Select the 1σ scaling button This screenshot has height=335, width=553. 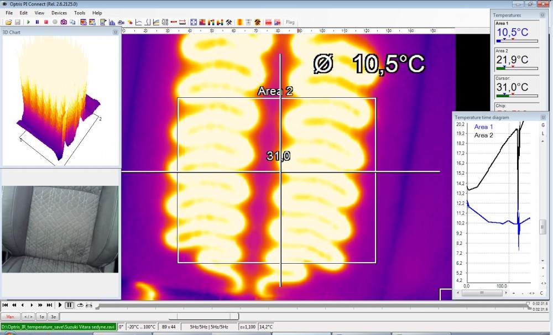41,317
